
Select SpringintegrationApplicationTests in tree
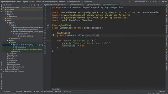30,49
